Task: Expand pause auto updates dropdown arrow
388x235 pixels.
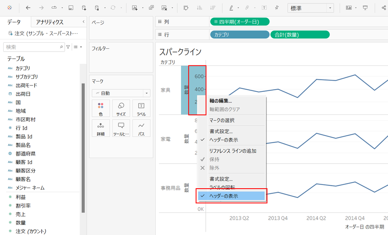Action: [105, 8]
